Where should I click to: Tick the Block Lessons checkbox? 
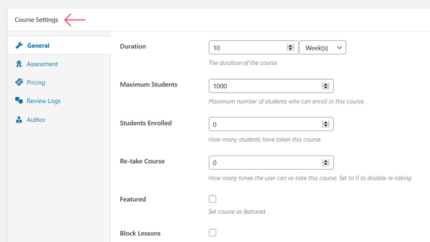pyautogui.click(x=213, y=233)
